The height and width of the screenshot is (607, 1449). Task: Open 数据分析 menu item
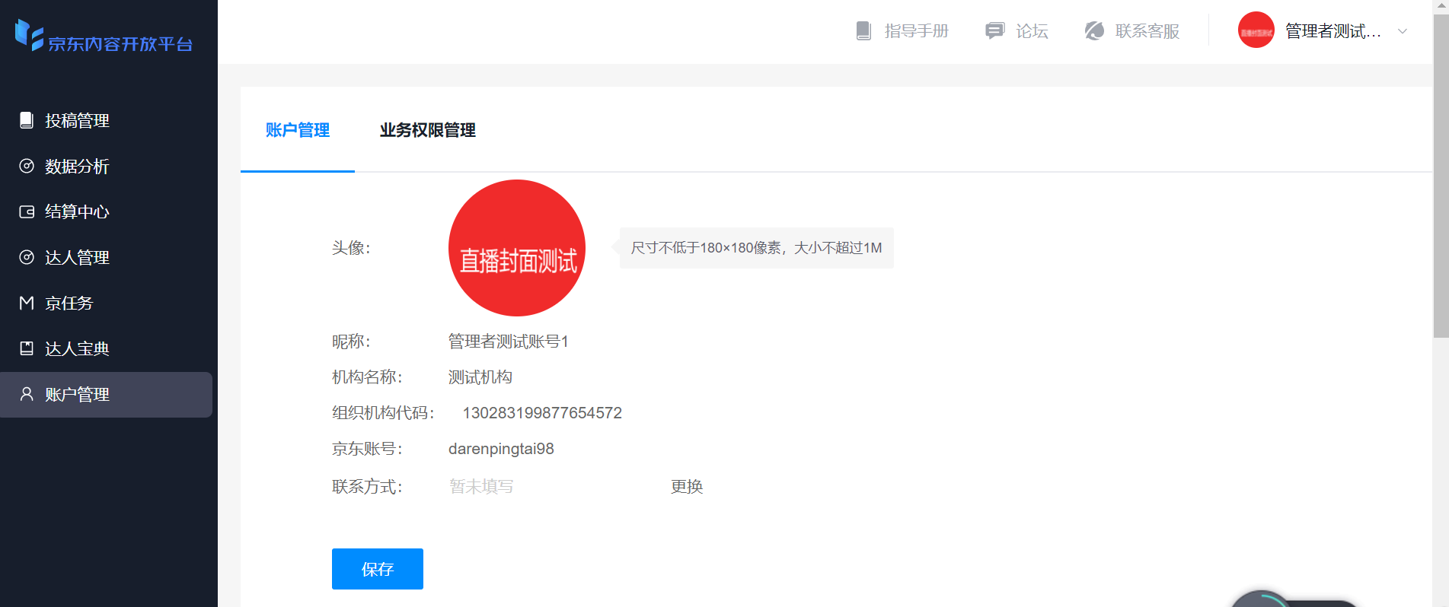pyautogui.click(x=107, y=166)
